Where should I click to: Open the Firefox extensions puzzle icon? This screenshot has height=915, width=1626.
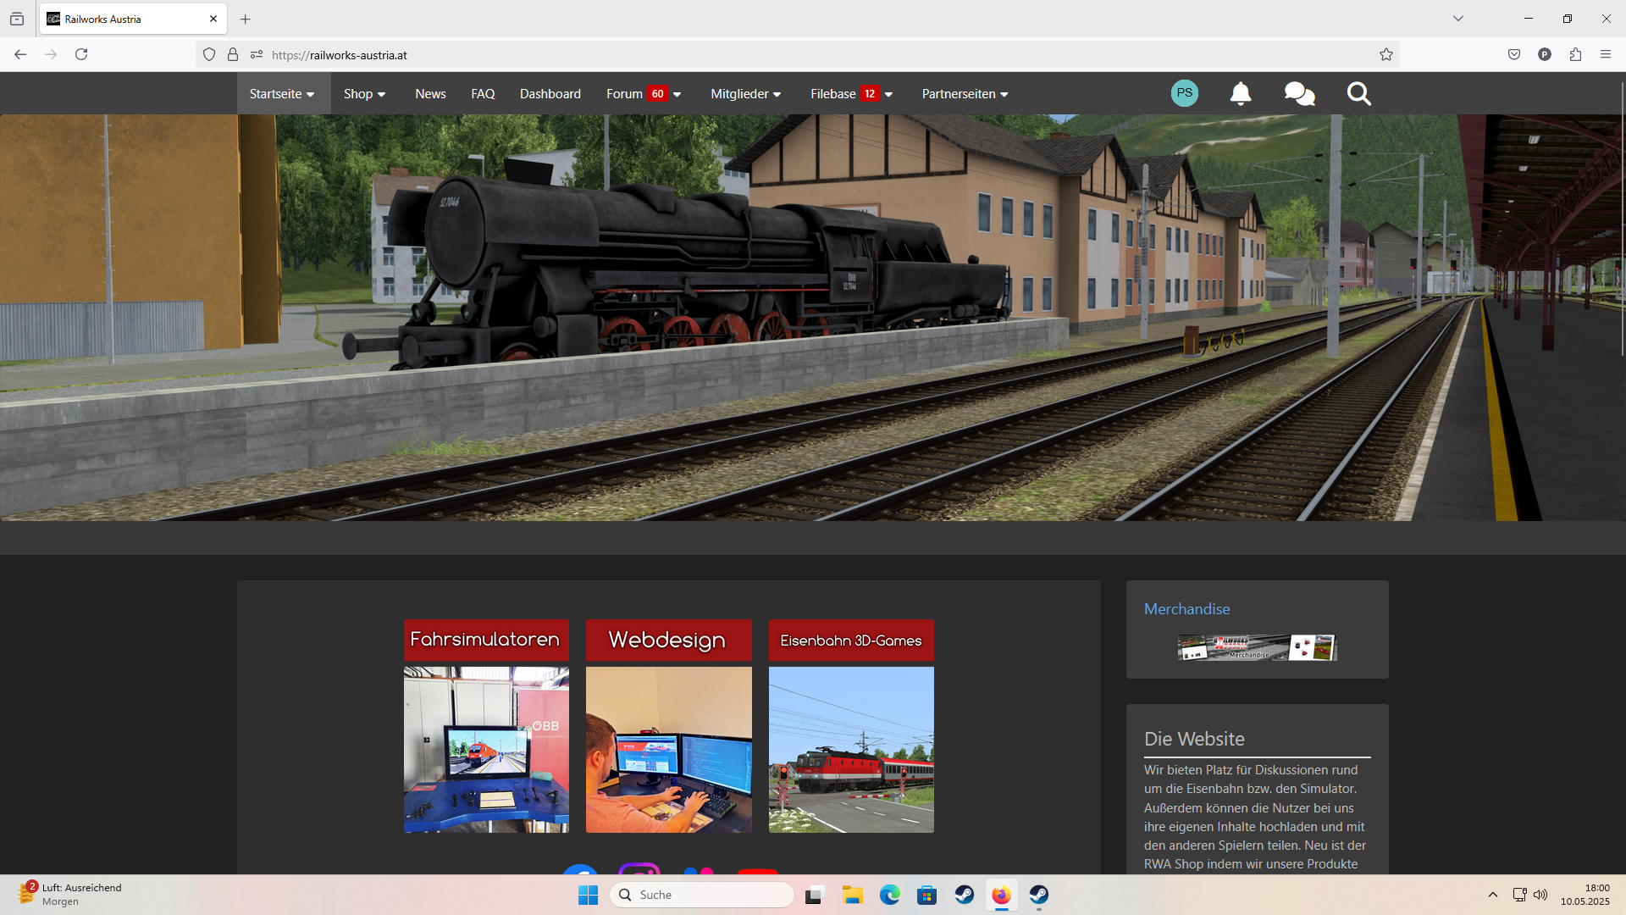1575,54
